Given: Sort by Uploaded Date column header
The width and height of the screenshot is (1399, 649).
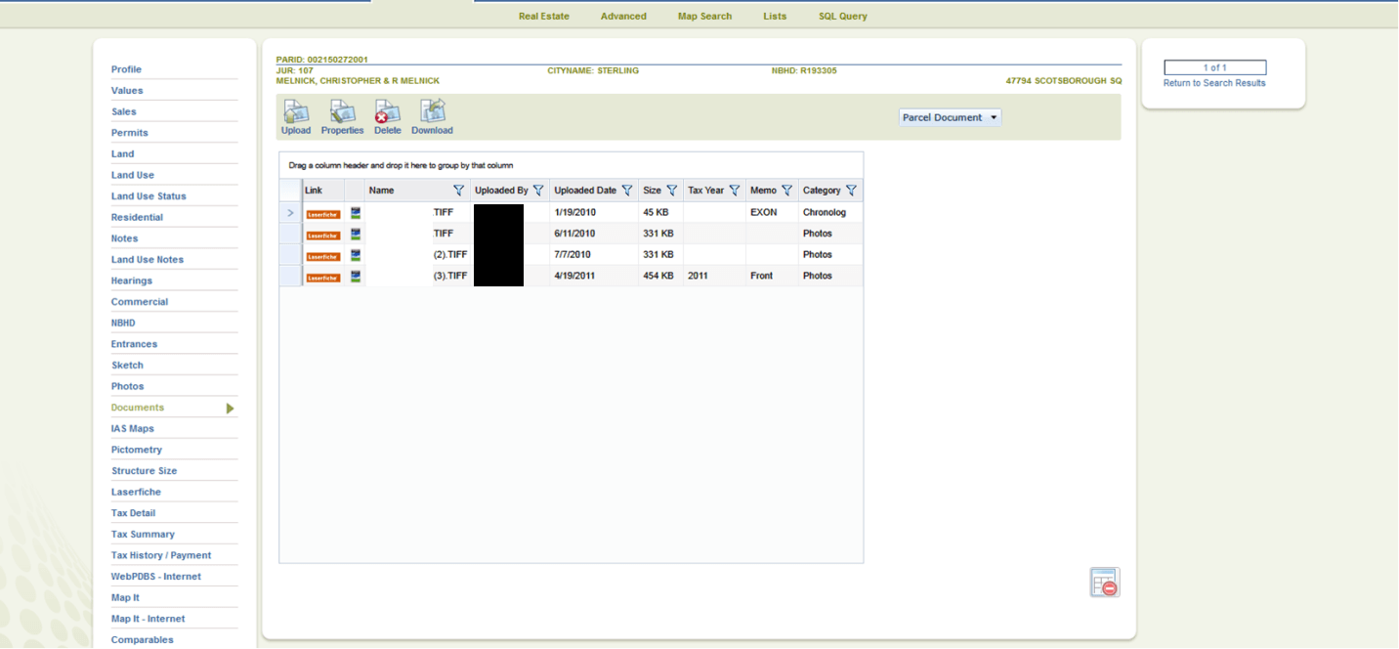Looking at the screenshot, I should coord(585,191).
